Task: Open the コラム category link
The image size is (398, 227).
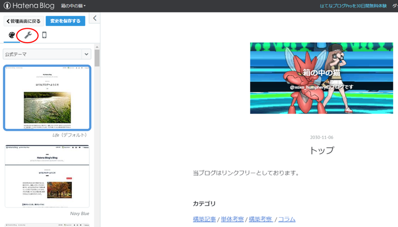Action: tap(287, 219)
